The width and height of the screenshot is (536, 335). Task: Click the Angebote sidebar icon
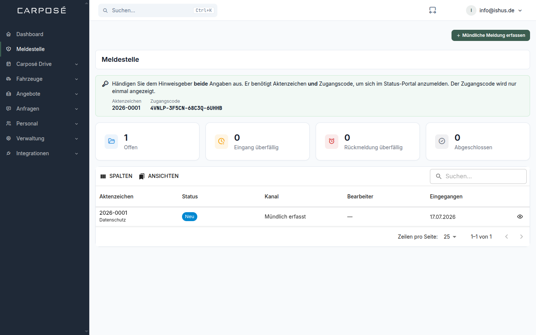click(9, 94)
